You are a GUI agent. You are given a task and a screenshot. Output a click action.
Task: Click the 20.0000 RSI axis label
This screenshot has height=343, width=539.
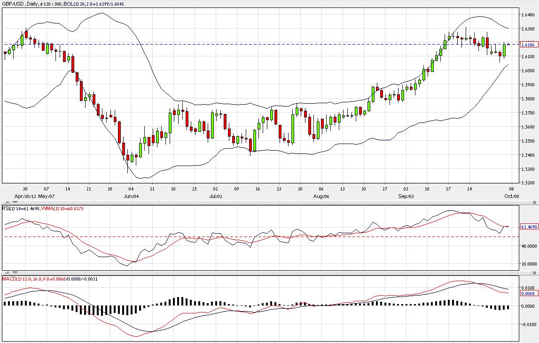[x=530, y=264]
